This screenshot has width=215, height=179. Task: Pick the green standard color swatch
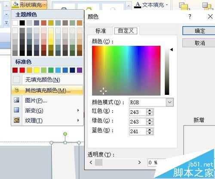pyautogui.click(x=51, y=70)
